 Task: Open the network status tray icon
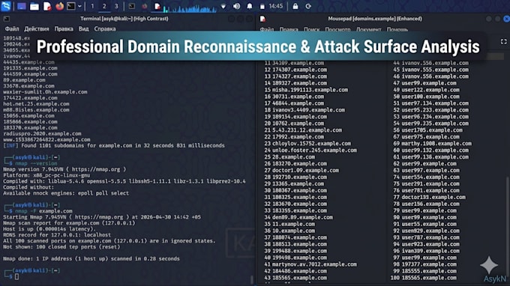click(223, 6)
